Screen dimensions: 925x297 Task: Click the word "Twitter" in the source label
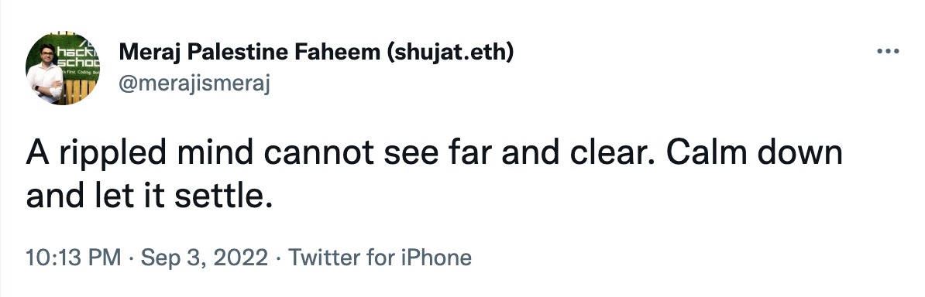pos(322,258)
